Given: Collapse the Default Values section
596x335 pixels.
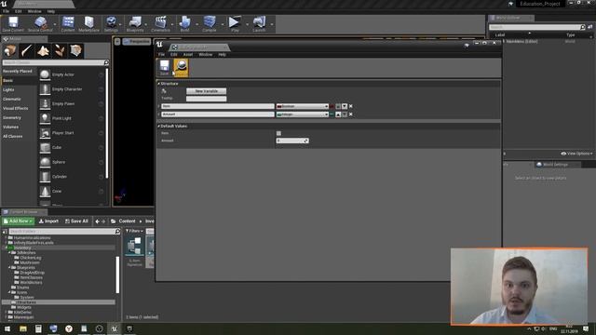Looking at the screenshot, I should (x=159, y=127).
